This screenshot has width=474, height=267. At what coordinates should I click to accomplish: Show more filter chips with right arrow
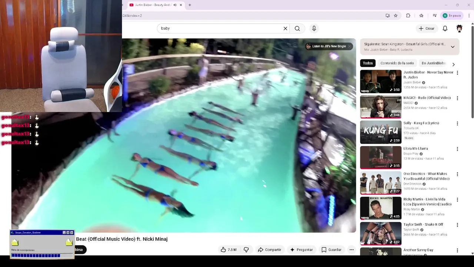(x=453, y=64)
